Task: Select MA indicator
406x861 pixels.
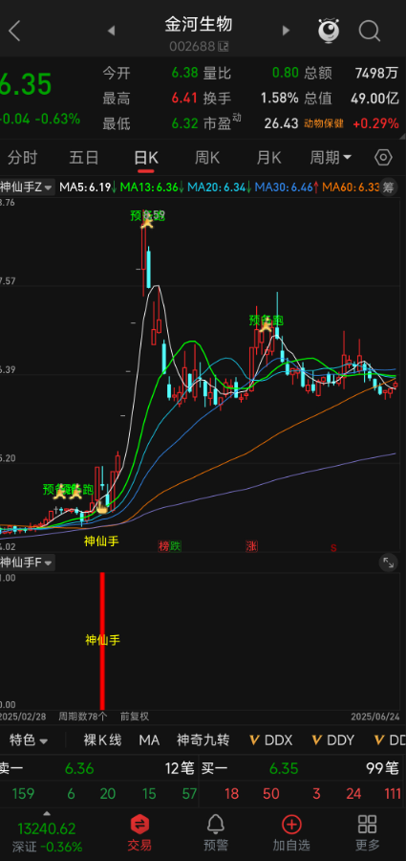Action: click(149, 740)
